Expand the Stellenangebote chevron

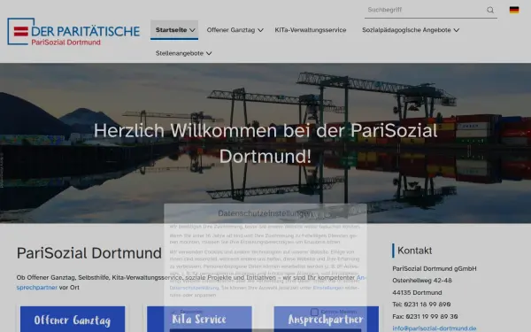click(x=209, y=53)
